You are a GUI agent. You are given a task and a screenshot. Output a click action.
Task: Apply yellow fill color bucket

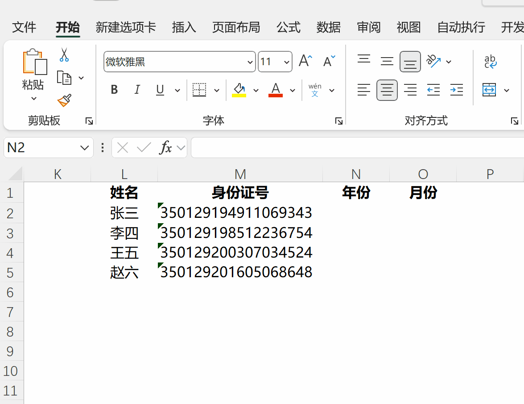tap(239, 90)
